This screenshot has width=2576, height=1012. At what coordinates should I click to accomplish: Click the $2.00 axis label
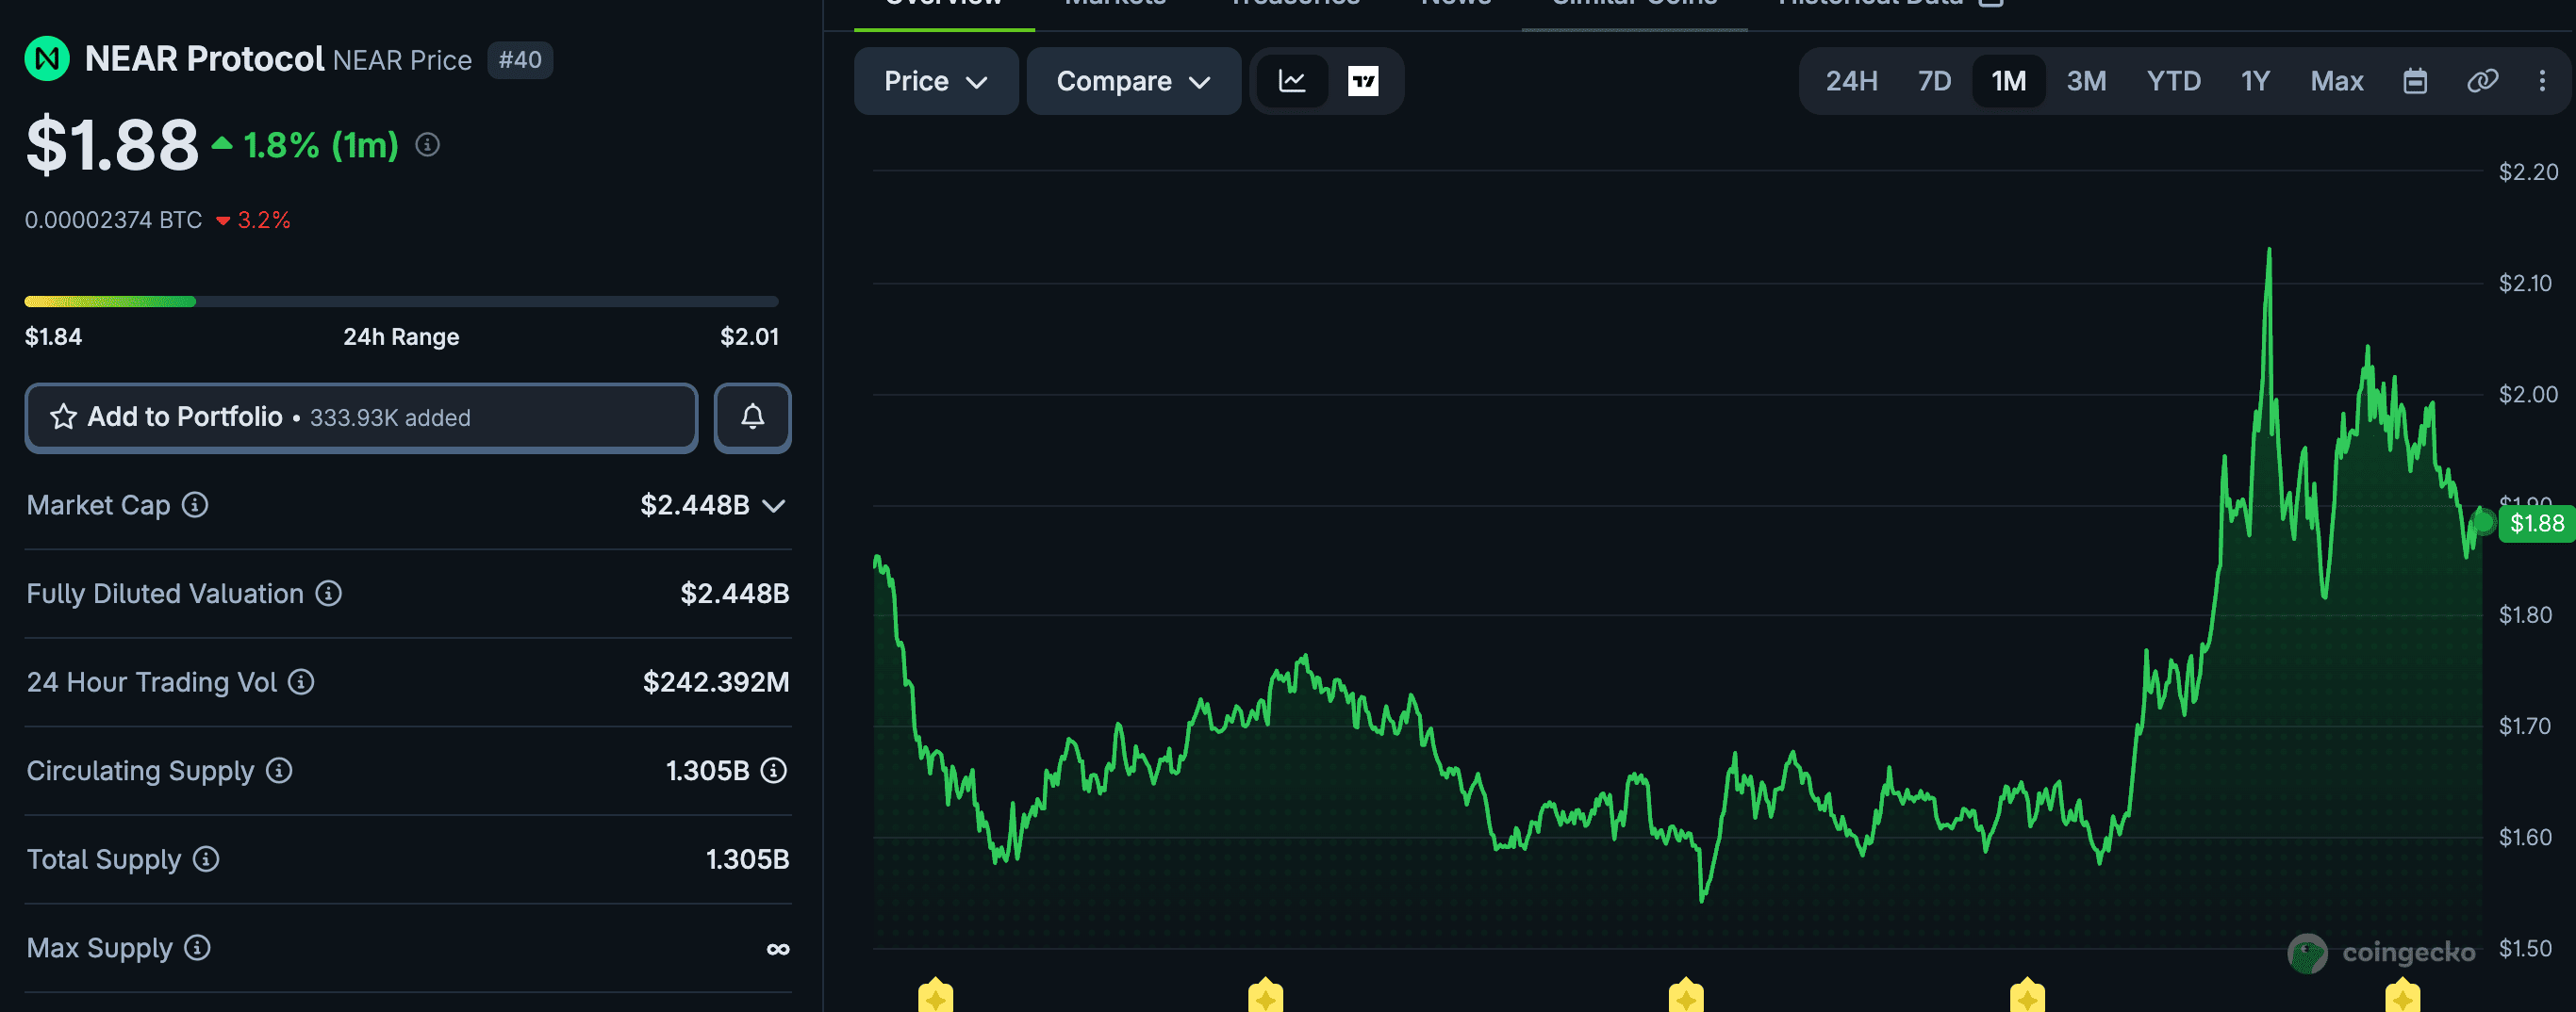(x=2528, y=395)
